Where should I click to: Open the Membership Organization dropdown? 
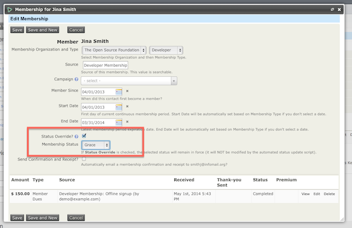(x=114, y=50)
